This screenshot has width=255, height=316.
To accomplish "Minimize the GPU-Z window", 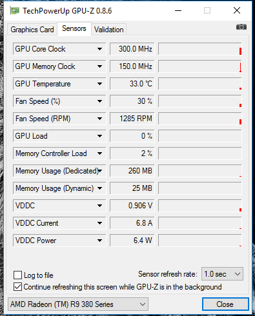I will [x=178, y=10].
